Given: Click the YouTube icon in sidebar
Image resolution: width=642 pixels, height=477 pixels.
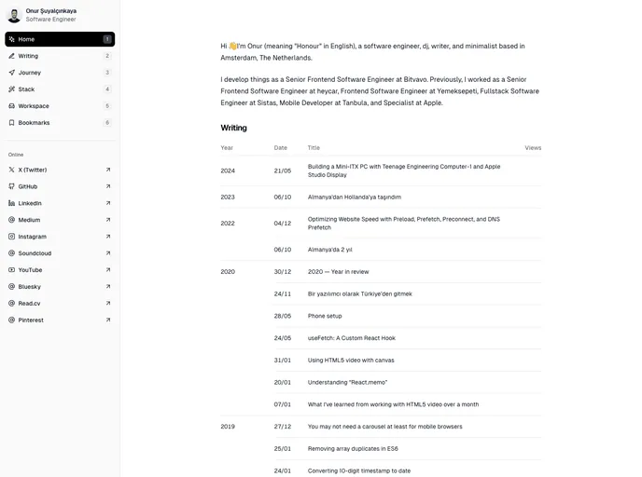Looking at the screenshot, I should point(11,270).
